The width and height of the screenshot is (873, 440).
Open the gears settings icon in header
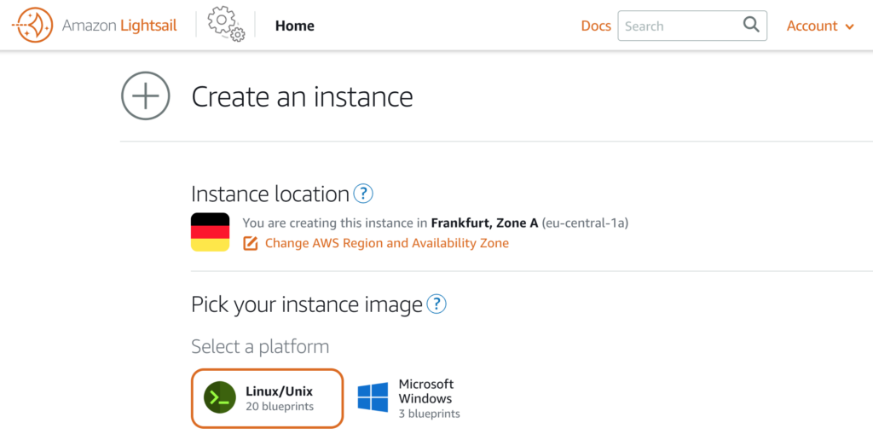(226, 25)
